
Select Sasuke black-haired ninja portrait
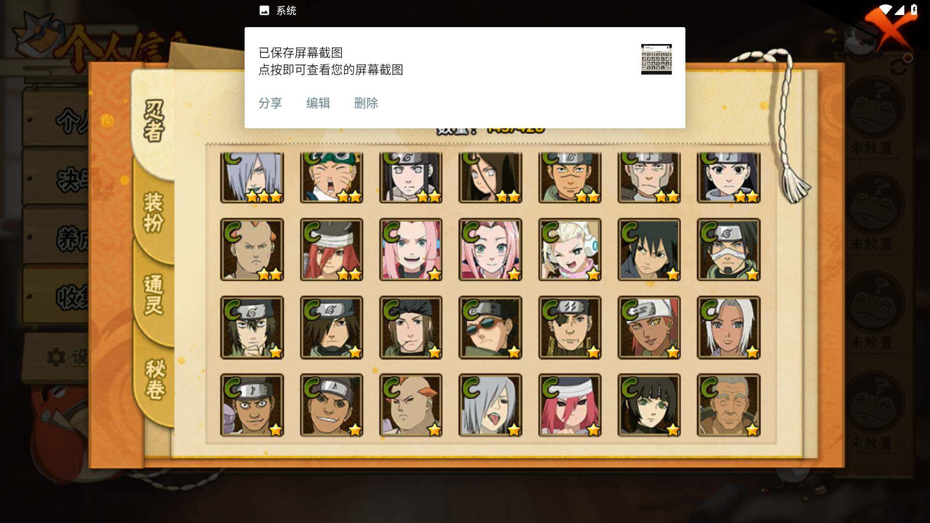pos(649,249)
